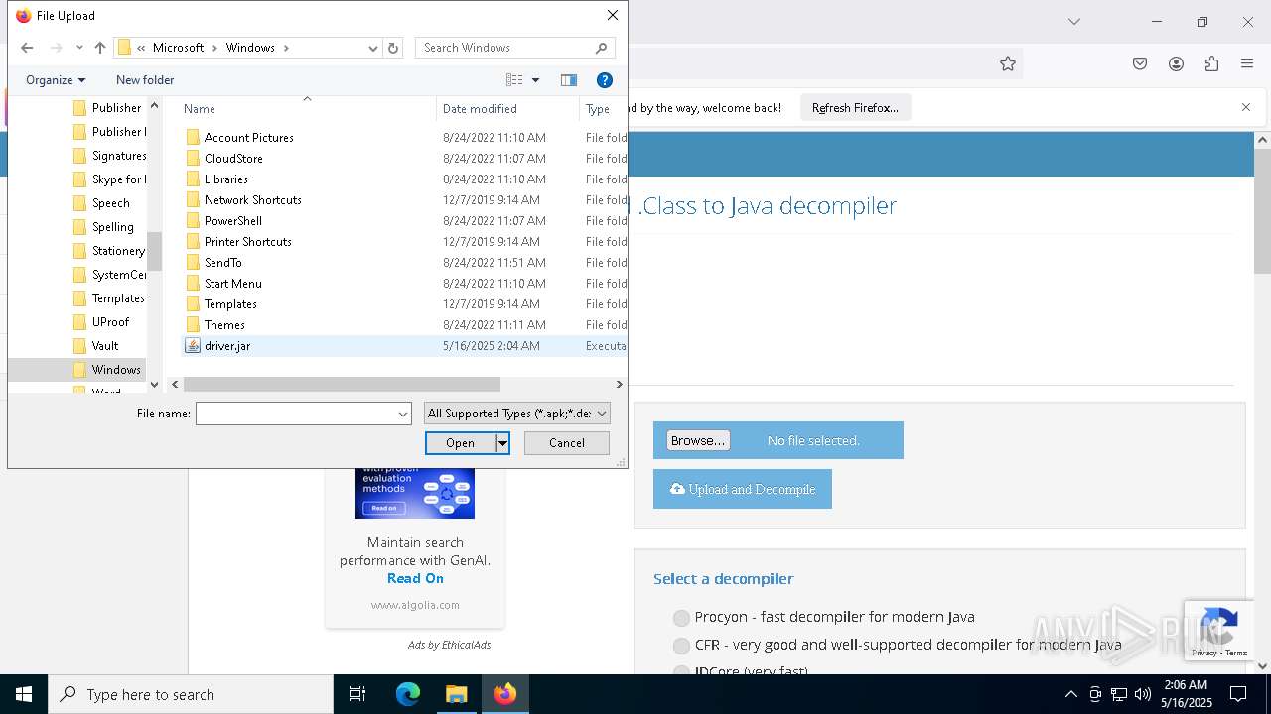Select the Network Shortcuts folder
The width and height of the screenshot is (1271, 714).
coord(252,200)
